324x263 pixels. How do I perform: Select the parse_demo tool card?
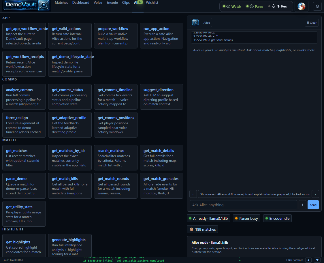24,186
